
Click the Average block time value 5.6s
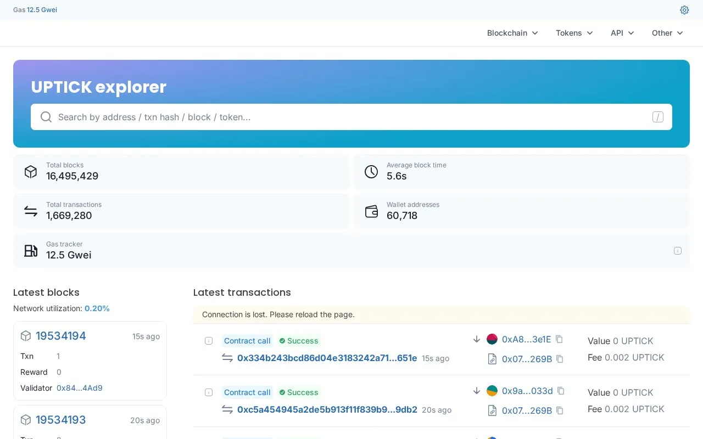(397, 176)
